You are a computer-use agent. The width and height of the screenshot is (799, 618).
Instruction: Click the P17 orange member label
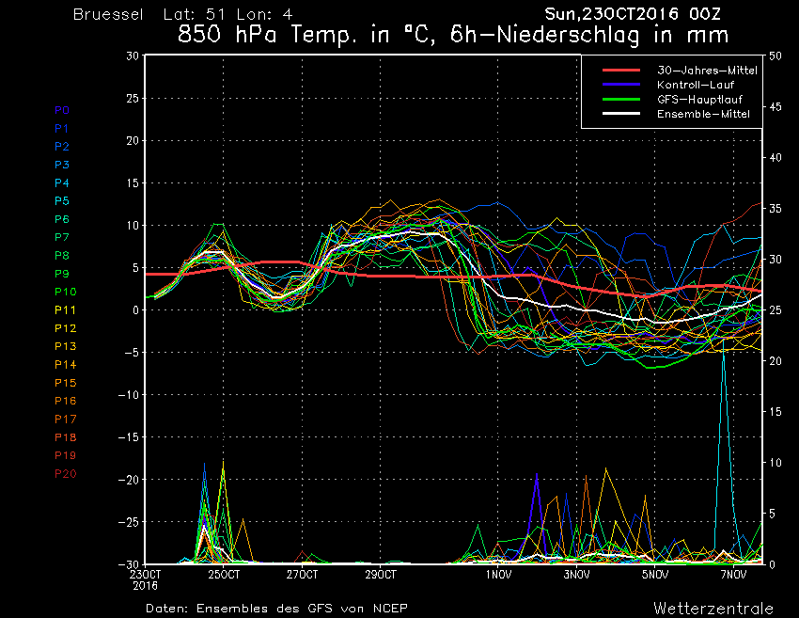tap(65, 420)
